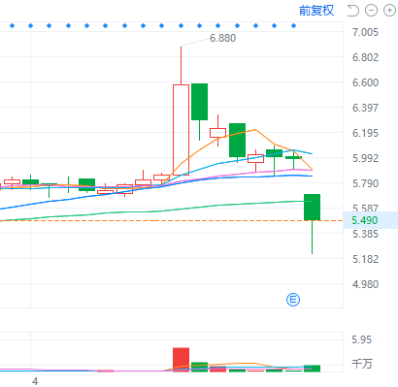Screen dimensions: 398x387
Task: Select the 6.880 high price label
Action: pyautogui.click(x=222, y=38)
